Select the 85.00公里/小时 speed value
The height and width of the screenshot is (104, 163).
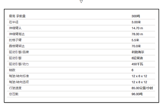tap(142, 88)
